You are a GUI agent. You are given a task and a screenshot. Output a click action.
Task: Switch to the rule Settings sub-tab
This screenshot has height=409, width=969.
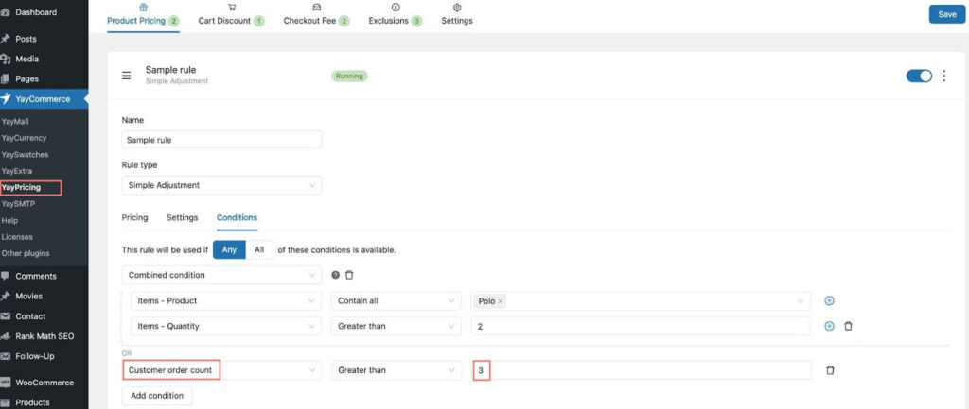coord(183,218)
